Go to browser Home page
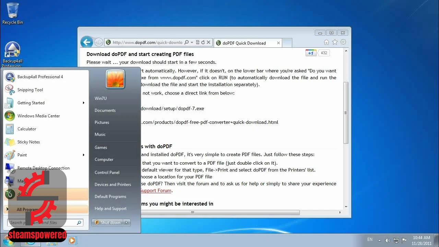The height and width of the screenshot is (247, 439). 327,42
